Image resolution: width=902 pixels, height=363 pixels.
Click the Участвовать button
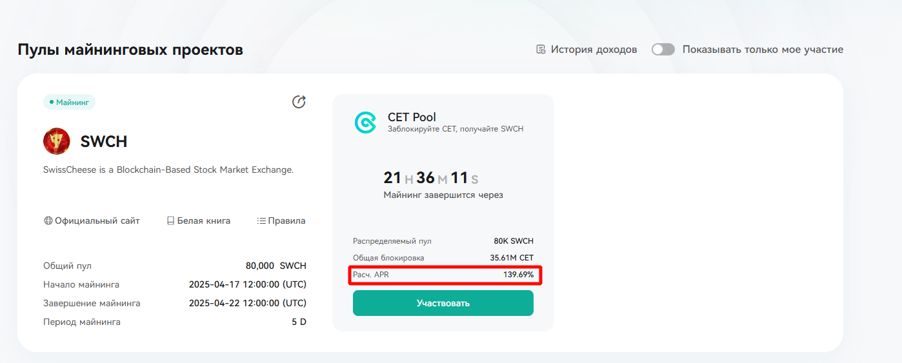pos(443,303)
